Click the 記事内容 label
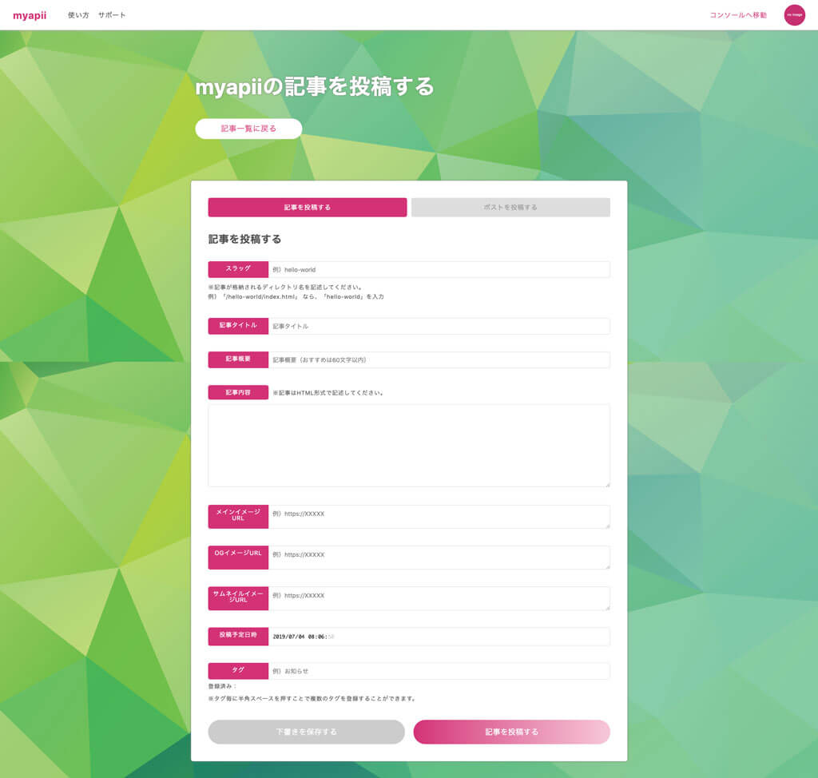The height and width of the screenshot is (778, 818). (238, 392)
